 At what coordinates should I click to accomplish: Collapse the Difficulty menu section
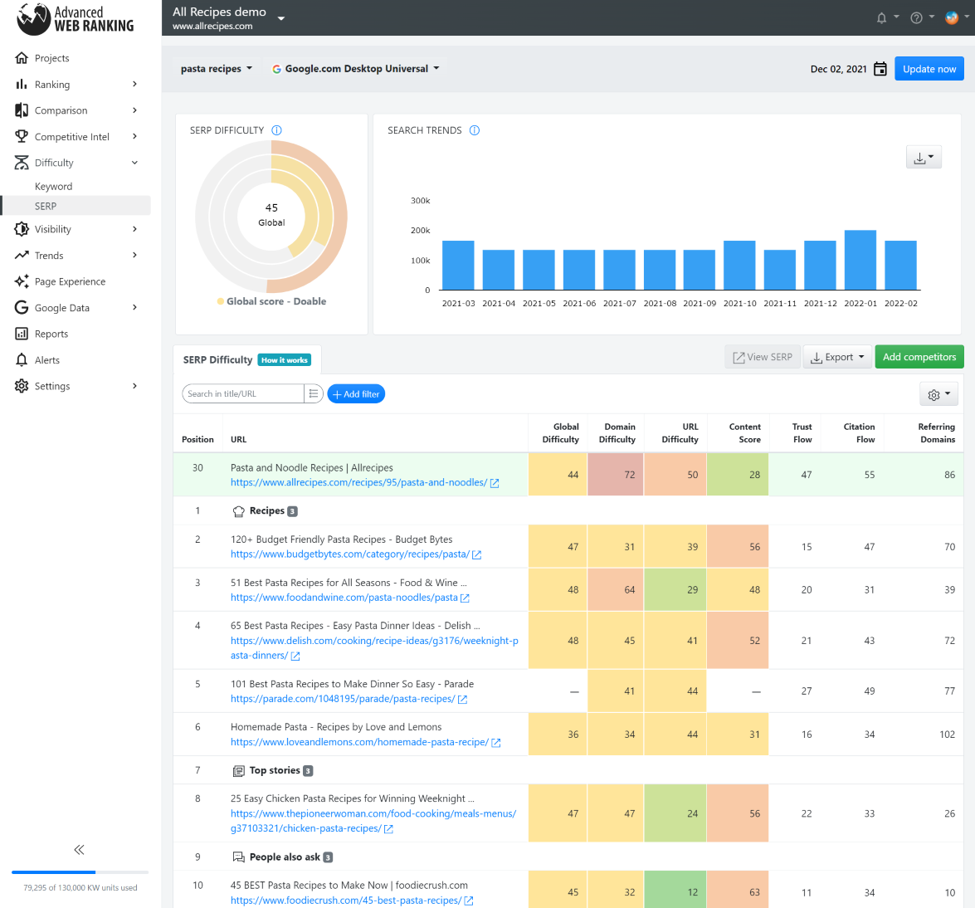pyautogui.click(x=135, y=163)
